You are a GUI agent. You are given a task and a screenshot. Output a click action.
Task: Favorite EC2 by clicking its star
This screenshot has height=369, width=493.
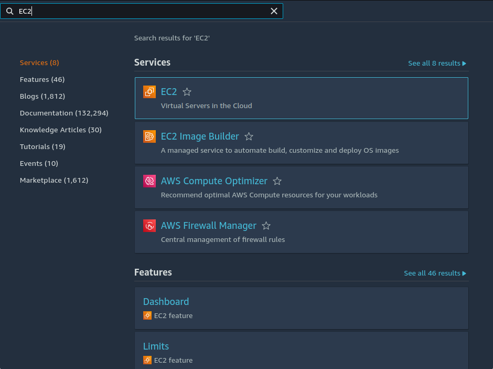(x=187, y=91)
